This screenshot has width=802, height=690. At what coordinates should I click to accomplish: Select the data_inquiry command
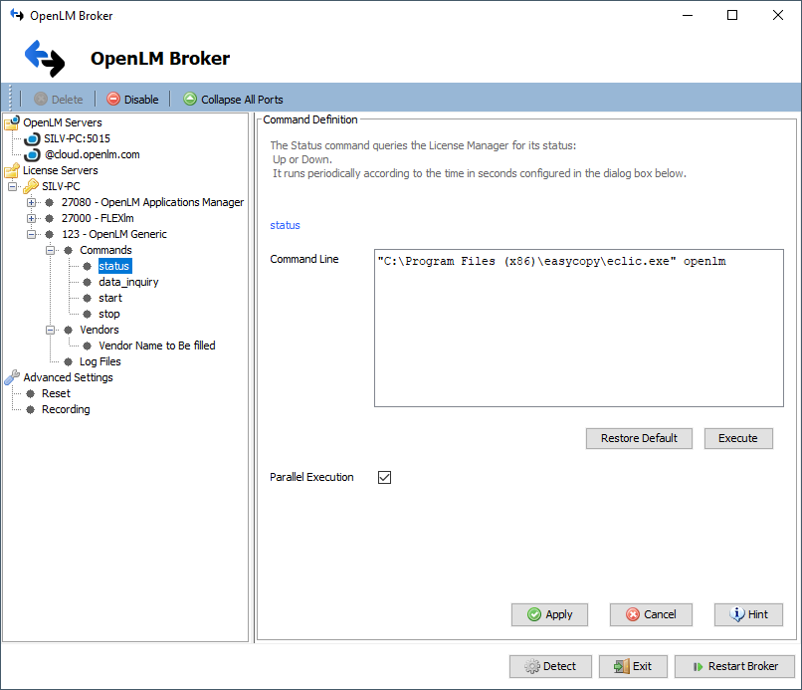128,282
